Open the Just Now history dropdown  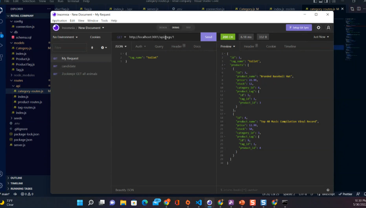point(321,37)
